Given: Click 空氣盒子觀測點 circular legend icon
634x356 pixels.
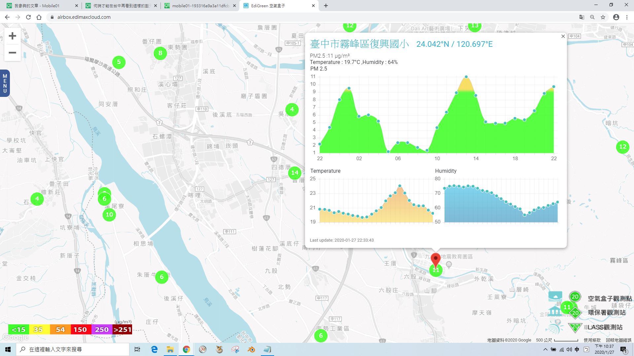Looking at the screenshot, I should (x=575, y=297).
